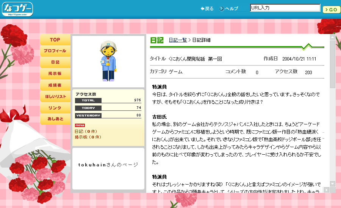Click the horizontal scroll right arrow
The image size is (341, 208).
(326, 189)
